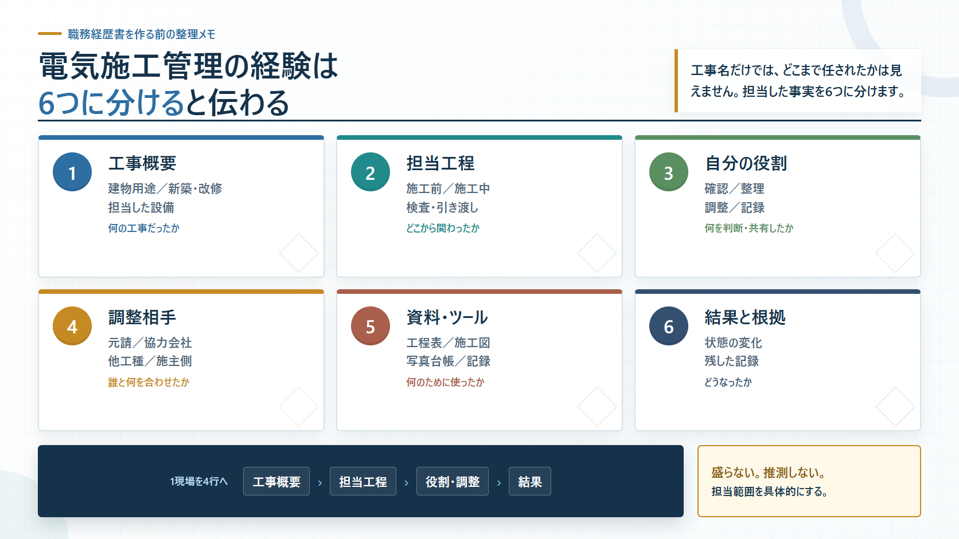Image resolution: width=959 pixels, height=539 pixels.
Task: Select the 役割・調整 chip
Action: pos(453,481)
